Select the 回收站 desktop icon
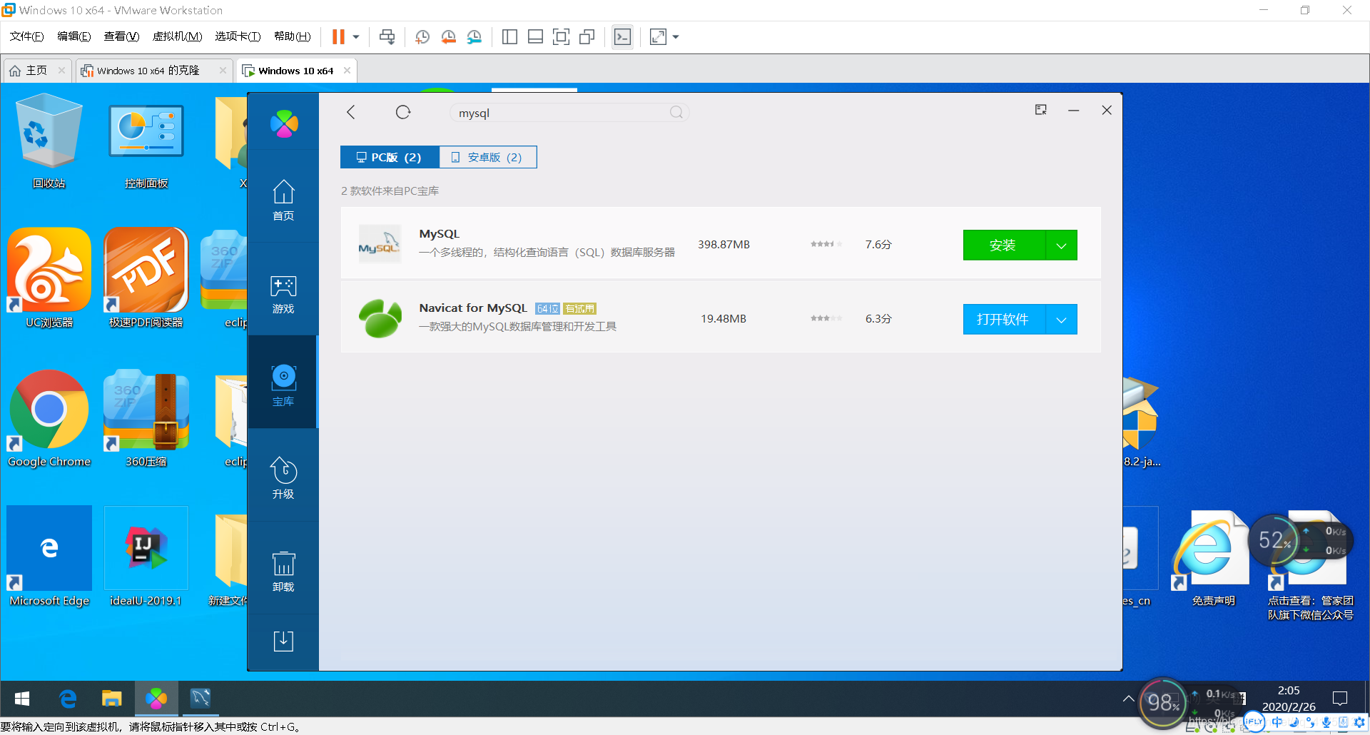This screenshot has height=735, width=1370. pos(49,141)
